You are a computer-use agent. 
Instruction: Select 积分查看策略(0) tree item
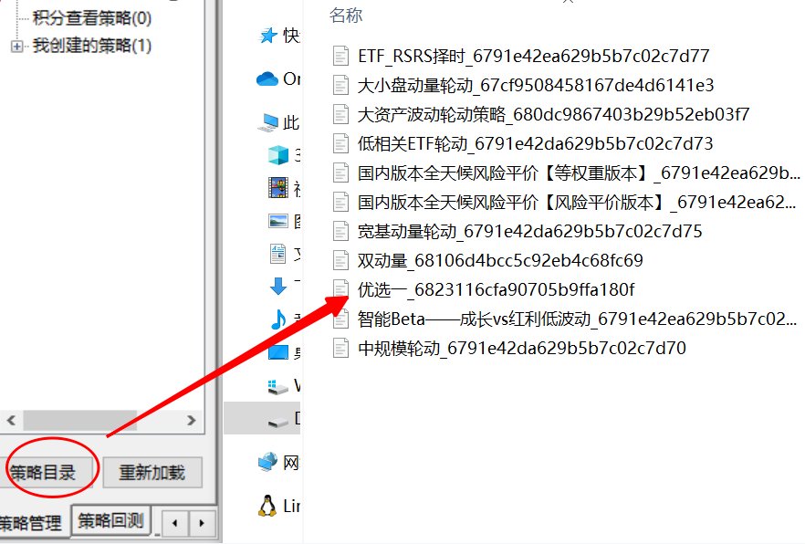point(92,18)
